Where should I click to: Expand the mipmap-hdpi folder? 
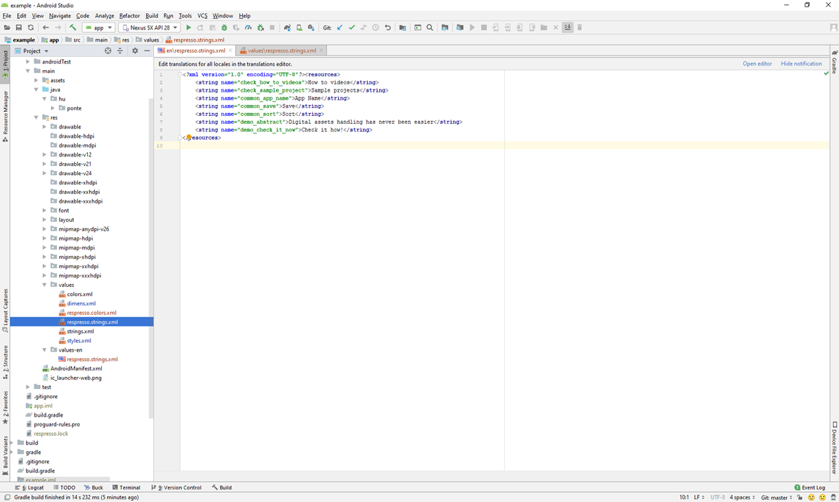[x=45, y=238]
